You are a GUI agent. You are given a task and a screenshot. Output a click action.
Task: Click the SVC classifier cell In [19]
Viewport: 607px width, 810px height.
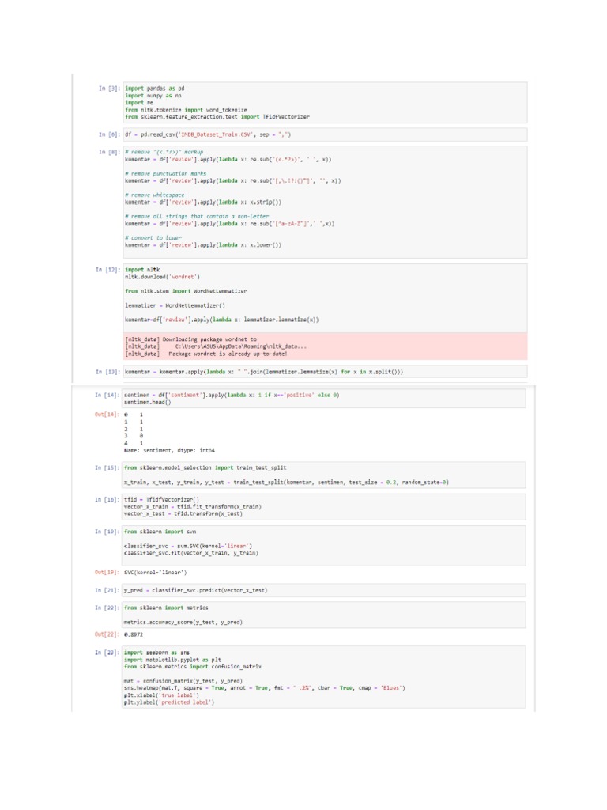click(x=324, y=546)
